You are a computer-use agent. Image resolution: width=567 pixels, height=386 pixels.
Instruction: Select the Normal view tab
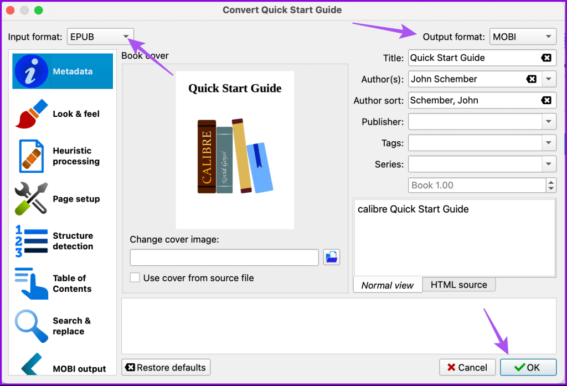coord(387,285)
